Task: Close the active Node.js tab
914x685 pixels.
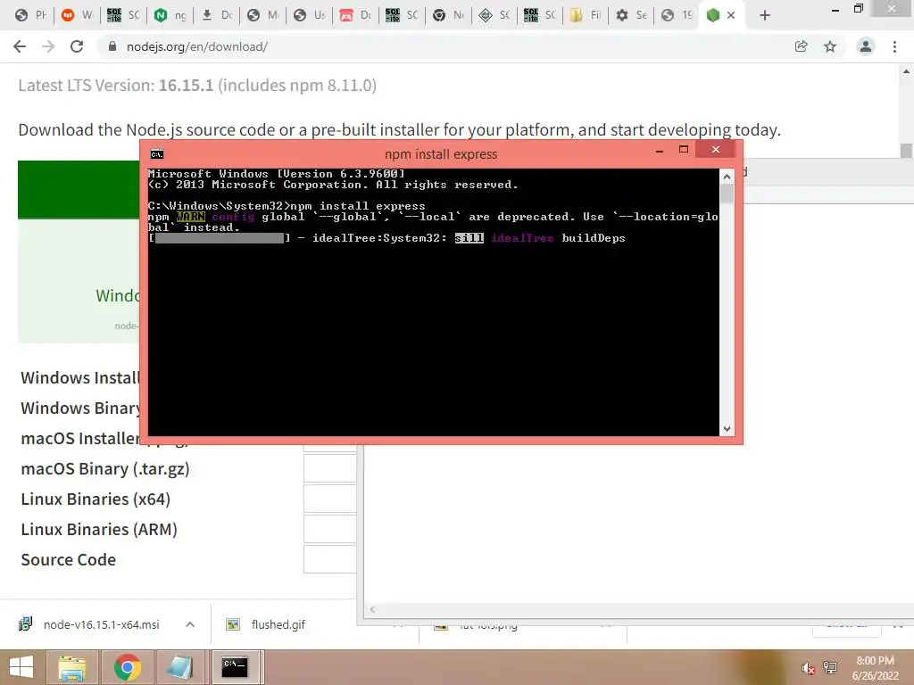Action: pyautogui.click(x=731, y=15)
